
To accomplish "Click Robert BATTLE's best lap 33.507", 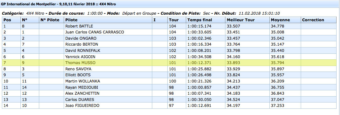I will (x=233, y=26).
